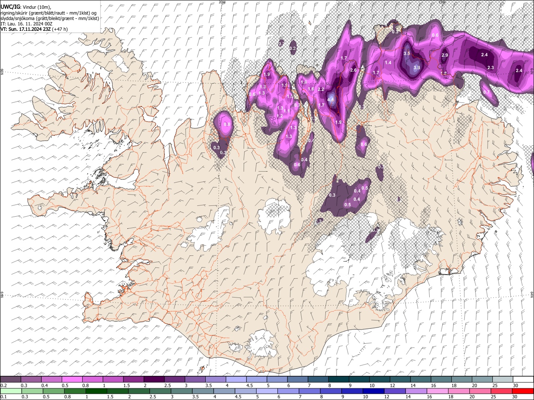Image resolution: width=534 pixels, height=400 pixels.
Task: Click the '20W' longitude label at the top
Action: tap(222, 2)
